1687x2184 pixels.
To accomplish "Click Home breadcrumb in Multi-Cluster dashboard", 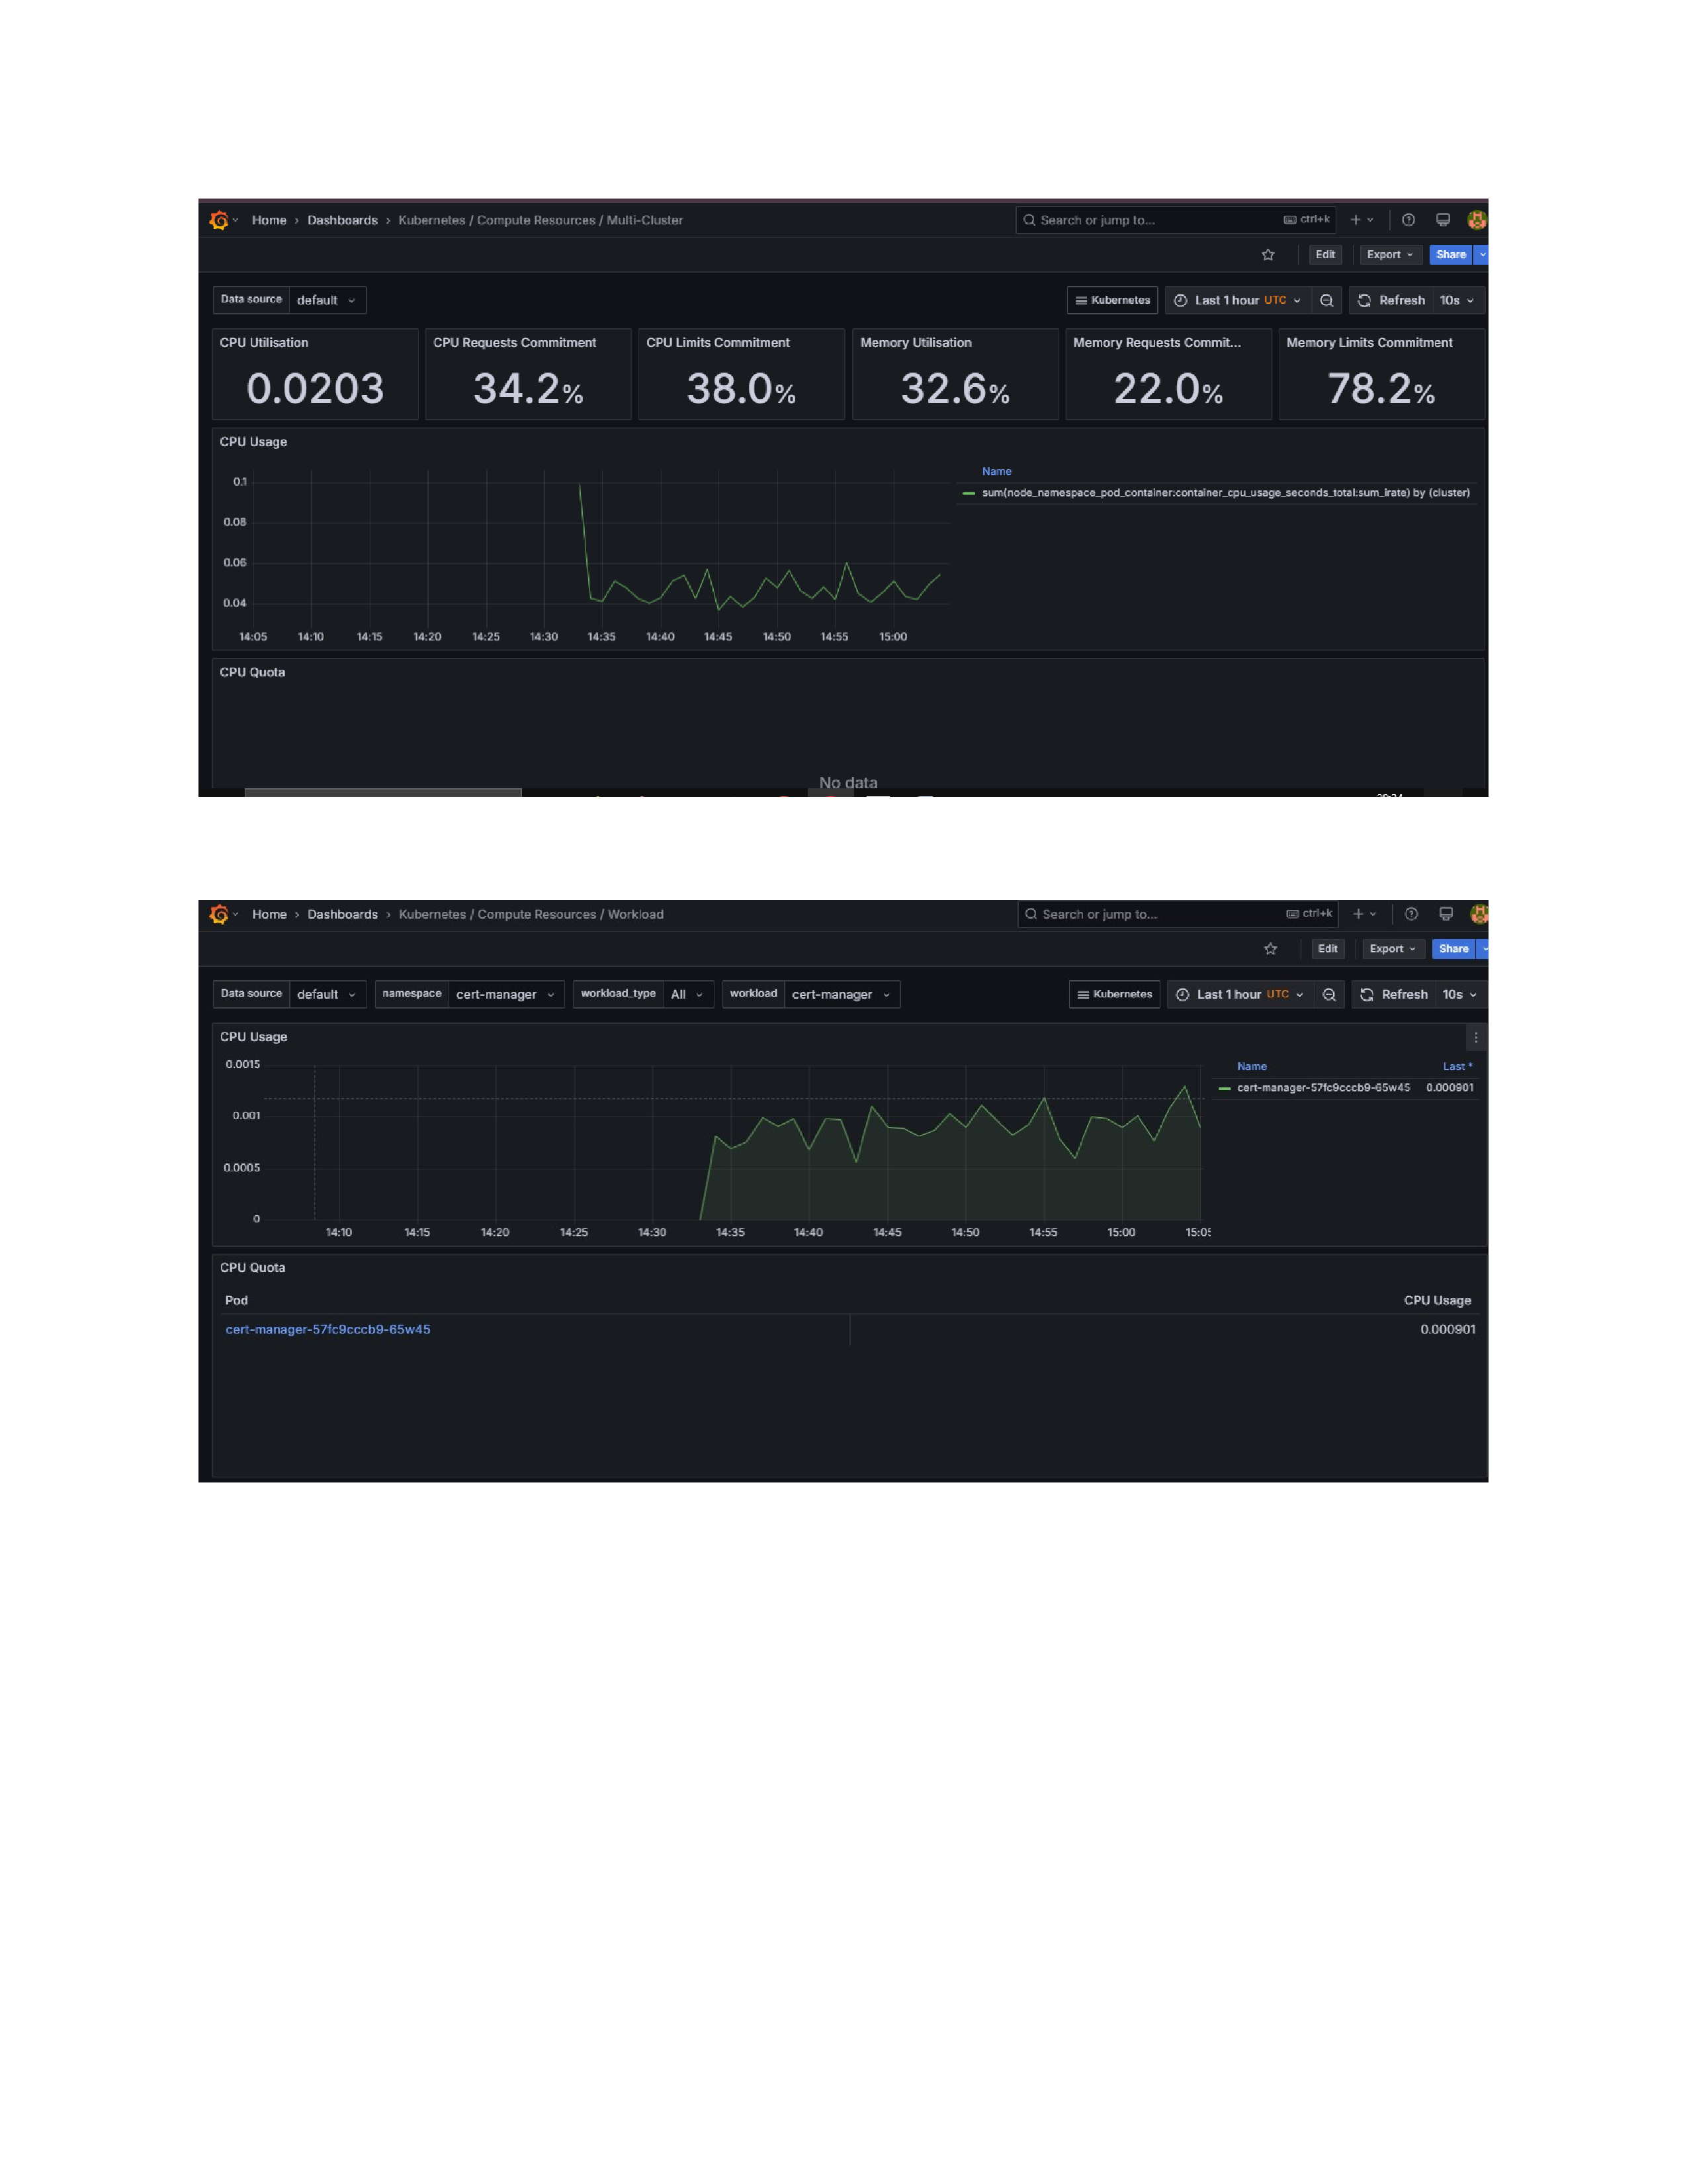I will (269, 220).
